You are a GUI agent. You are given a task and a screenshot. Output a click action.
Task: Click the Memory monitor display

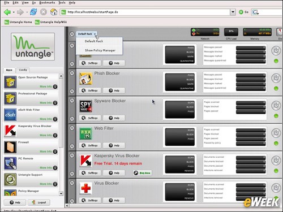(x=258, y=32)
